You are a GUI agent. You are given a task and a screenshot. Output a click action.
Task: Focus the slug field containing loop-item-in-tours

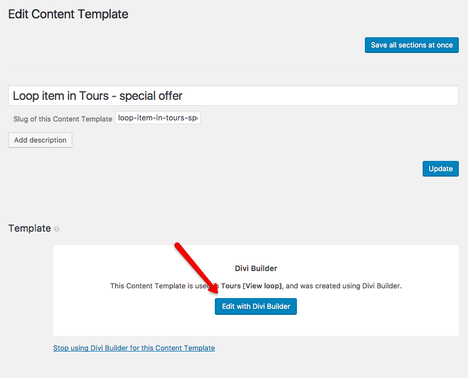[x=158, y=118]
